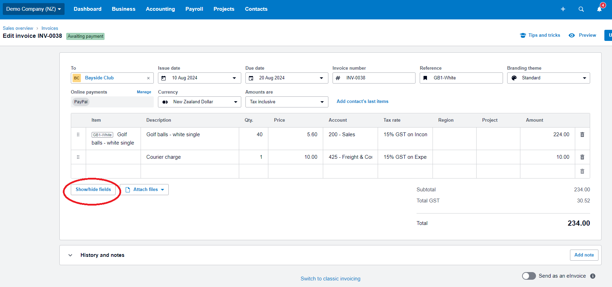This screenshot has height=287, width=612.
Task: Open the Accounting menu
Action: point(160,9)
